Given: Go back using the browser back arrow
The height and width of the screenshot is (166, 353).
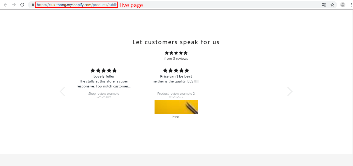Looking at the screenshot, I should click(5, 5).
